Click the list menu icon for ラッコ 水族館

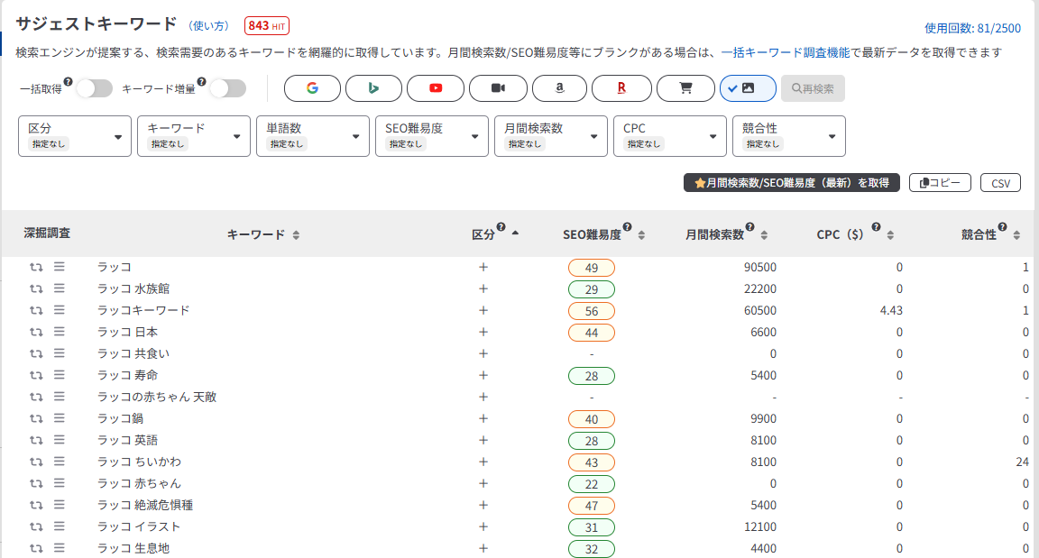(x=59, y=288)
